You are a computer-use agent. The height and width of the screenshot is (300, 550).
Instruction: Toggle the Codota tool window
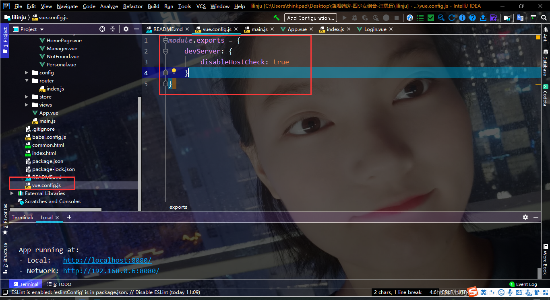point(546,95)
